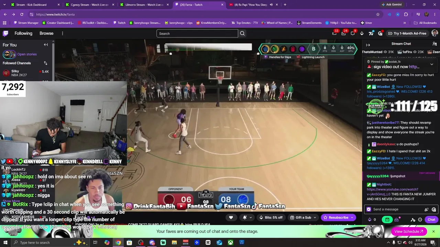The height and width of the screenshot is (247, 440).
Task: Open the Following page
Action: [23, 33]
